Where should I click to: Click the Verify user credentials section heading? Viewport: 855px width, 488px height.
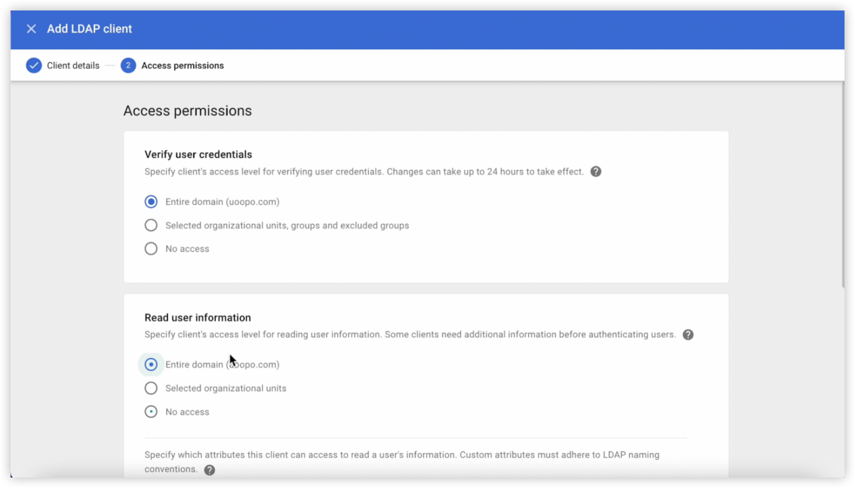point(198,154)
